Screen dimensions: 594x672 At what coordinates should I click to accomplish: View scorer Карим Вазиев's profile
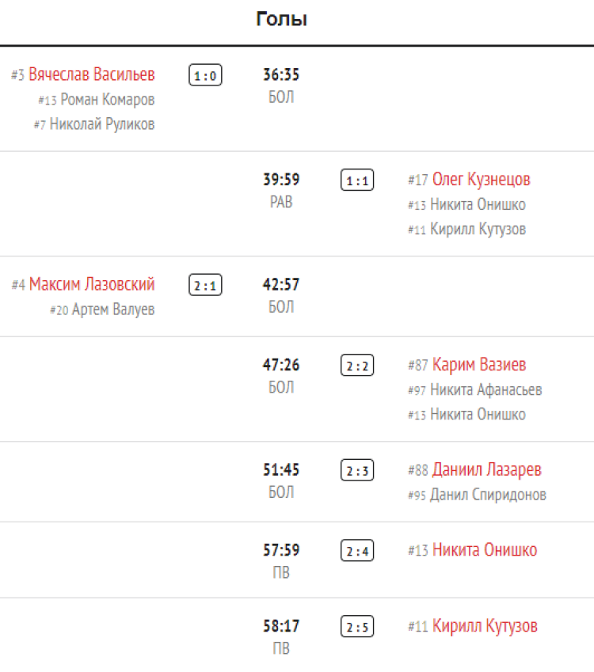click(478, 365)
